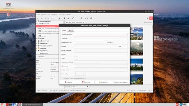The image size is (189, 106).
Task: Open the Переход menu
Action: 54,15
